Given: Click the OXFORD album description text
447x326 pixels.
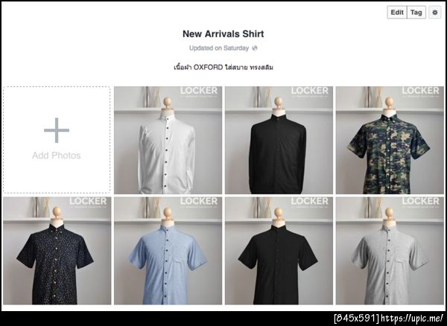Looking at the screenshot, I should point(223,68).
